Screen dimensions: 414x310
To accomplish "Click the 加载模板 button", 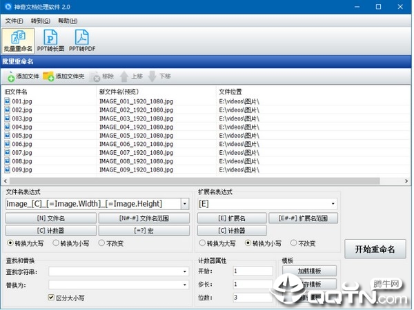I will click(309, 271).
